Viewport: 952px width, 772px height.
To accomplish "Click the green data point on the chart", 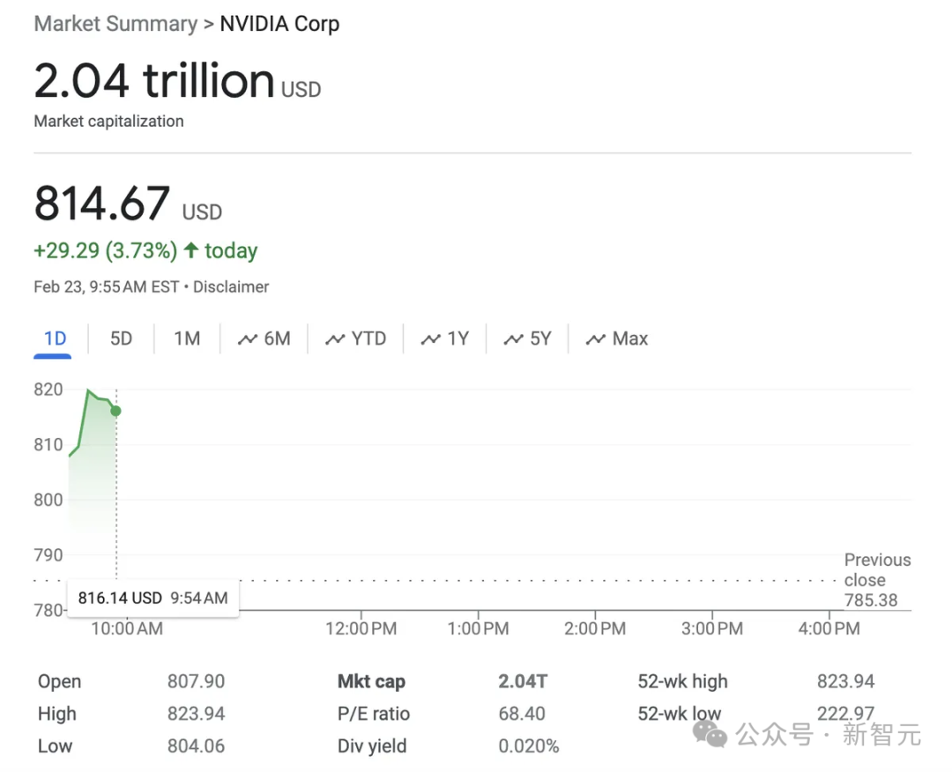I will (115, 411).
